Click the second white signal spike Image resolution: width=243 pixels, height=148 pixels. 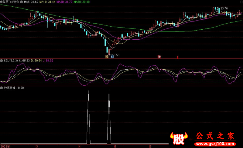tap(109, 117)
